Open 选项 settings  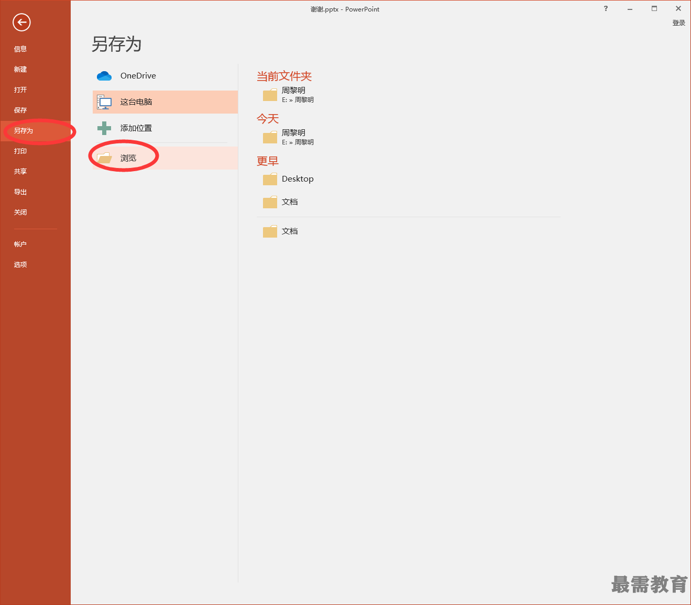coord(36,265)
